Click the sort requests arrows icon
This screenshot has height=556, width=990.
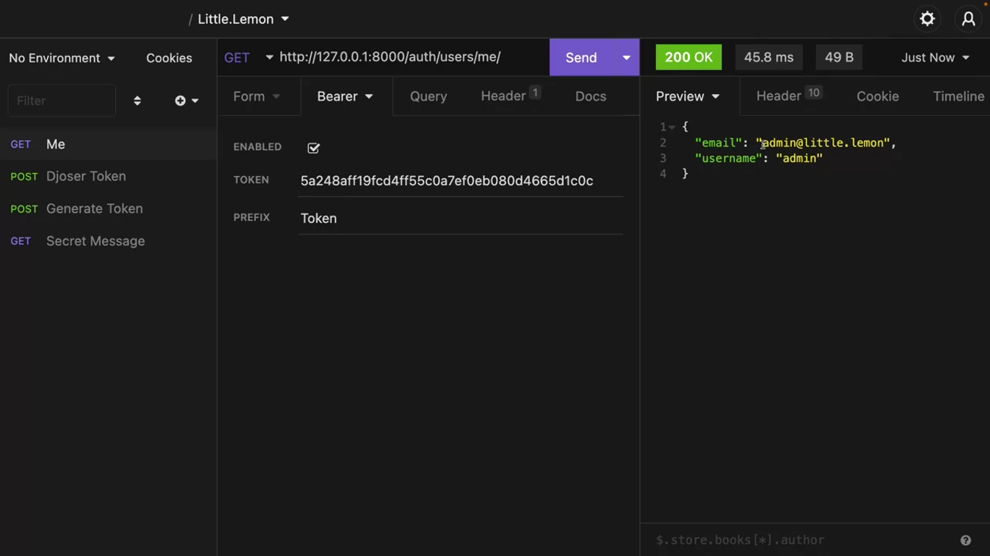(137, 101)
